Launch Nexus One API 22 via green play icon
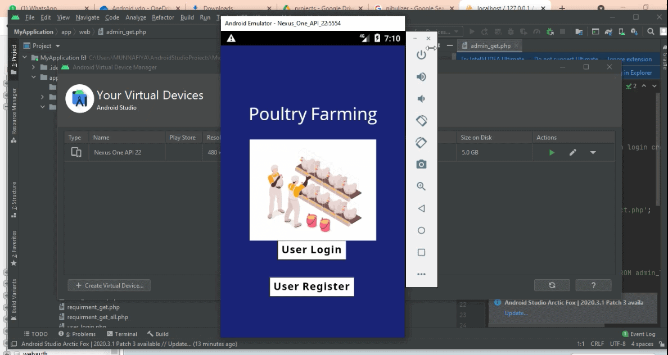Viewport: 668px width, 355px height. pos(551,152)
